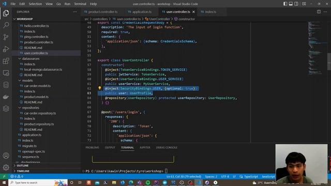The width and height of the screenshot is (331, 186).
Task: Open the Run menu
Action: click(x=67, y=4)
